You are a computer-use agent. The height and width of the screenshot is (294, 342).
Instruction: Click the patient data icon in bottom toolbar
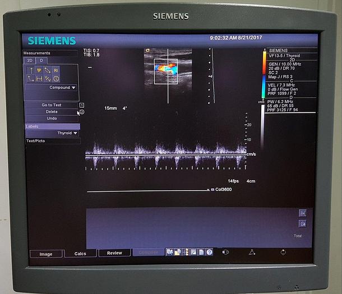point(169,252)
